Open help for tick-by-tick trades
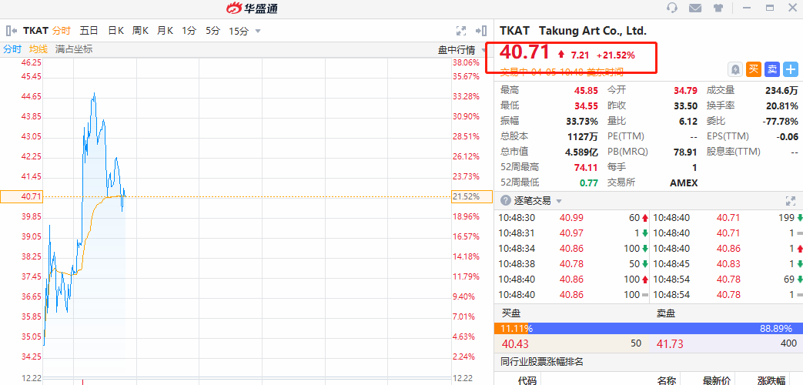Screen dimensions: 803x385 (506, 201)
